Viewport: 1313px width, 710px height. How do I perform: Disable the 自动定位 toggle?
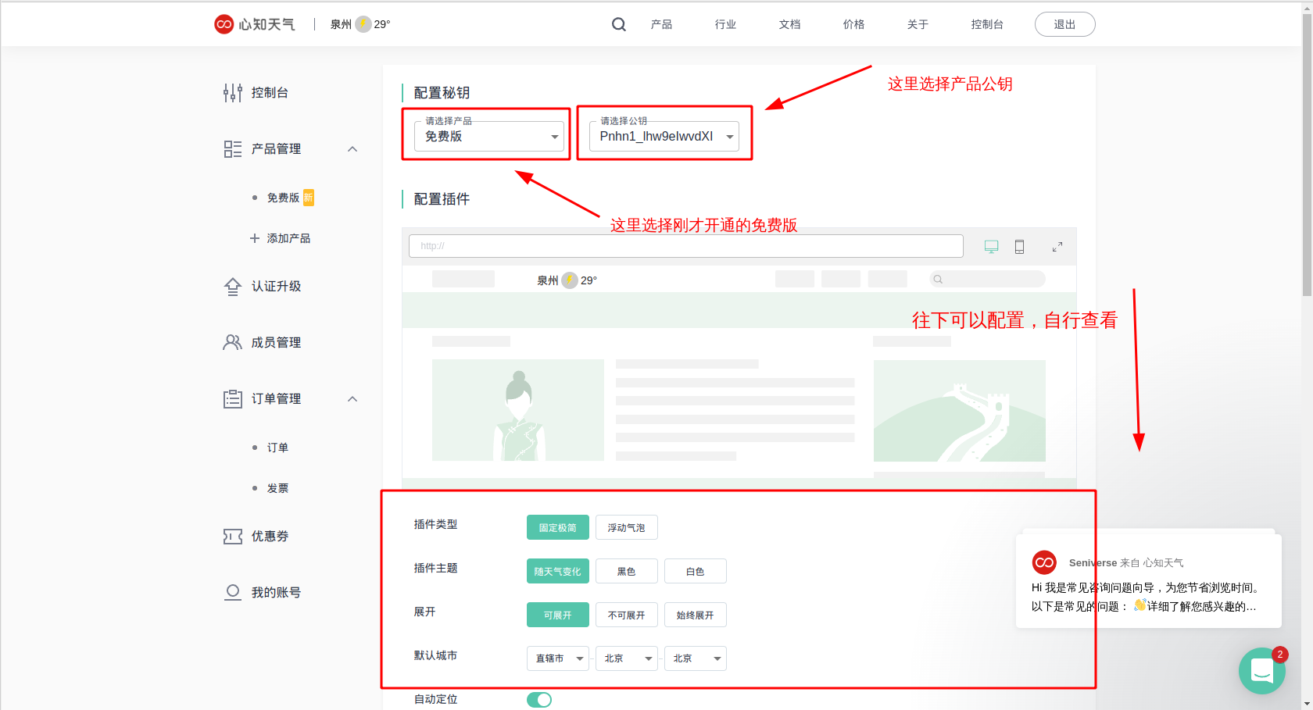point(539,699)
